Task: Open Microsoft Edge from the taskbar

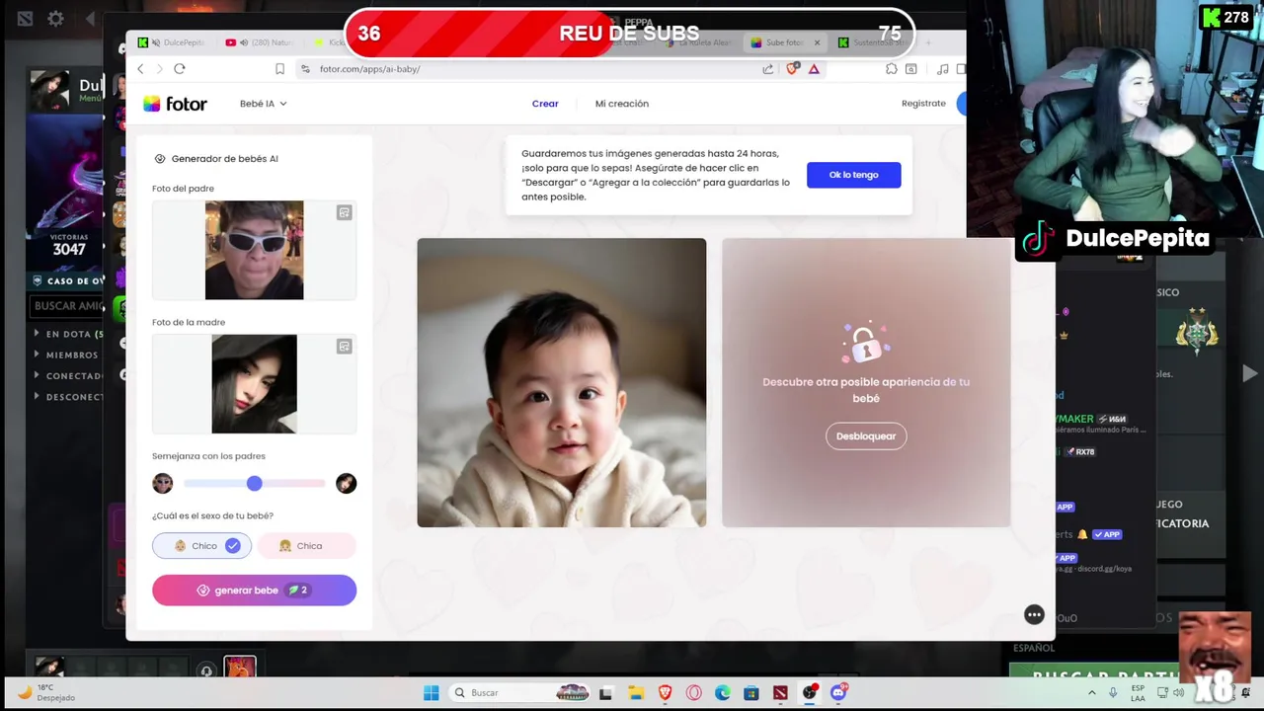Action: 723,693
